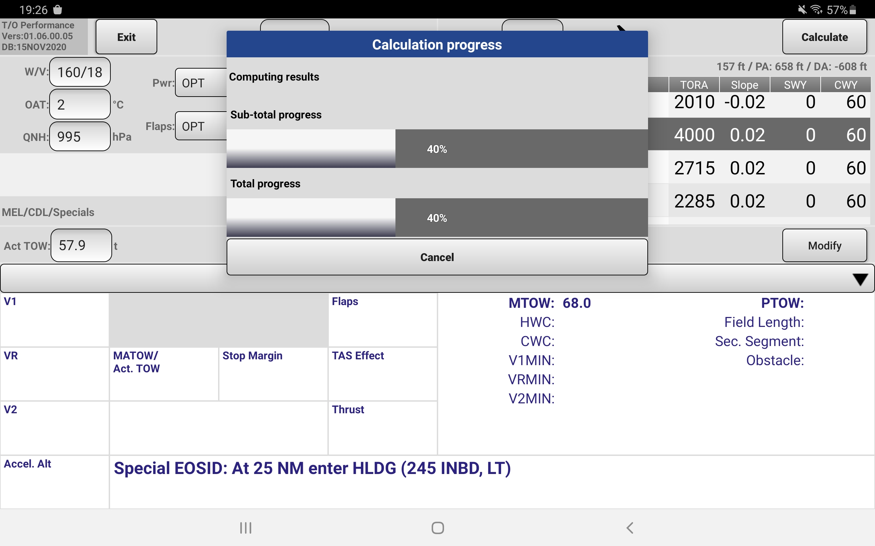The height and width of the screenshot is (546, 875).
Task: Tap the shopping bag notification icon
Action: [x=57, y=10]
